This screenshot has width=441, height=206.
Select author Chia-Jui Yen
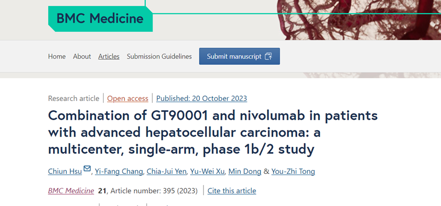(x=167, y=171)
